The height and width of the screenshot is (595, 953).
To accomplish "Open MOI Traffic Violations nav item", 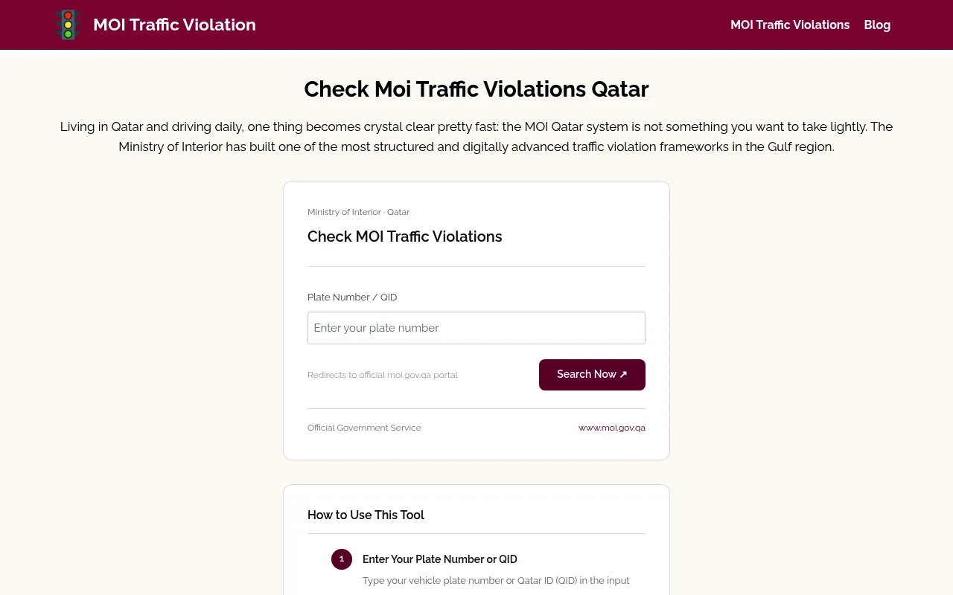I will pyautogui.click(x=790, y=25).
